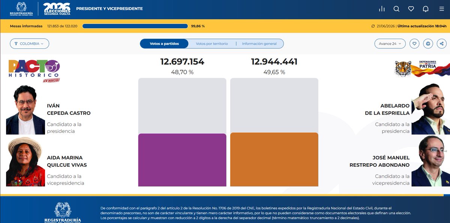Image resolution: width=450 pixels, height=223 pixels.
Task: Click the footer disclaimer paragraph
Action: point(256,213)
